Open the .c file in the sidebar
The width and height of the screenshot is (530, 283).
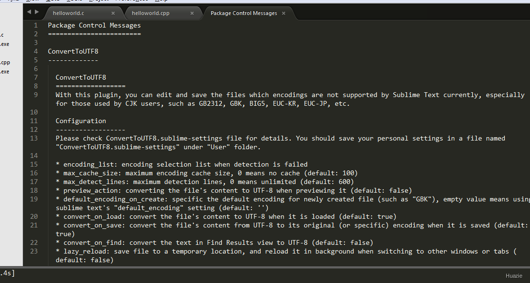[x=2, y=35]
